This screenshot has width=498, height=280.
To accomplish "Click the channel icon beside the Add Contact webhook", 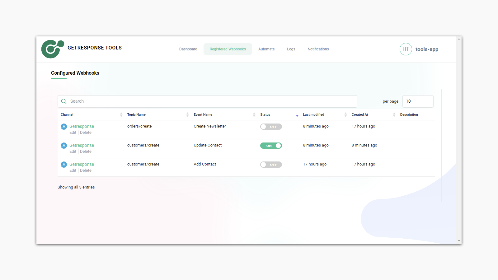I will (x=63, y=165).
